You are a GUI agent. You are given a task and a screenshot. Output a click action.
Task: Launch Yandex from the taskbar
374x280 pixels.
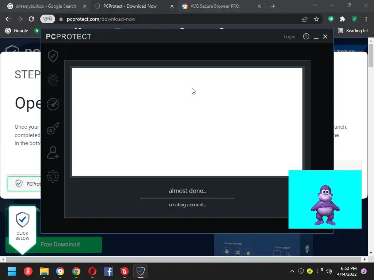coord(28,271)
